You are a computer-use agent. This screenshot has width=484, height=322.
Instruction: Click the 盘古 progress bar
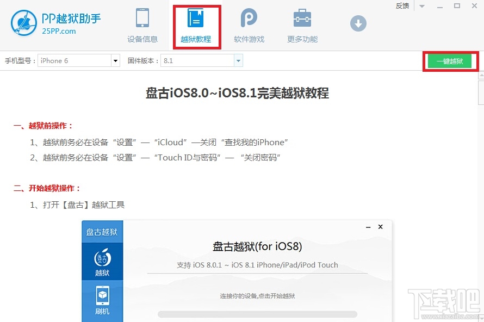pos(257,314)
